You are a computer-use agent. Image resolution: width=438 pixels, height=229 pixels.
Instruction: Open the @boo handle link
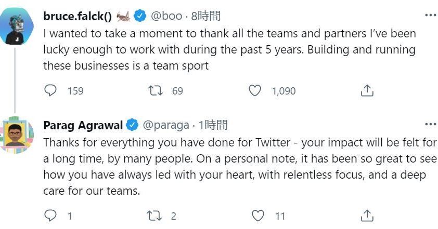[x=166, y=16]
